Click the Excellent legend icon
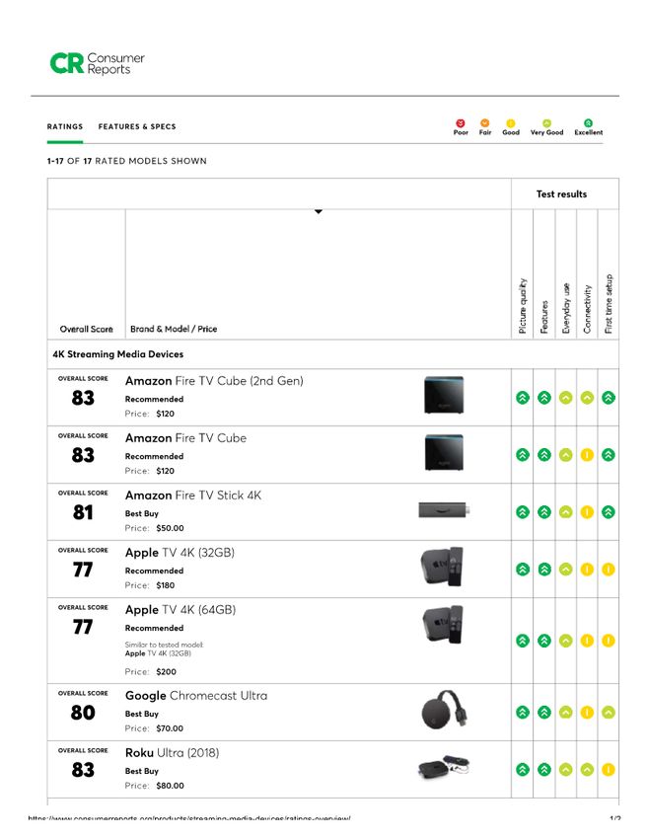This screenshot has width=648, height=839. (x=588, y=123)
